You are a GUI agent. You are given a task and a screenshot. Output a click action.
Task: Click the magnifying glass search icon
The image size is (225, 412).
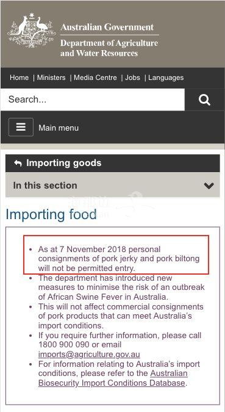pos(204,99)
